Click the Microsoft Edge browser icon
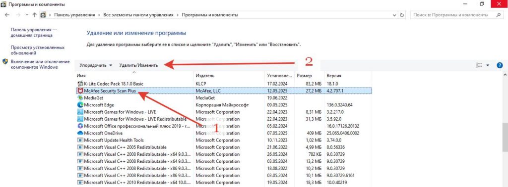This screenshot has width=508, height=187. point(80,105)
